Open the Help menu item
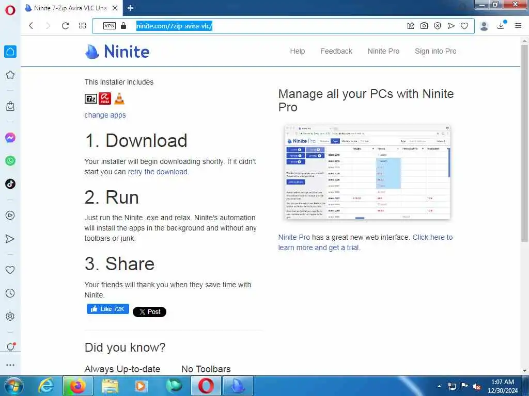This screenshot has height=396, width=529. (297, 51)
